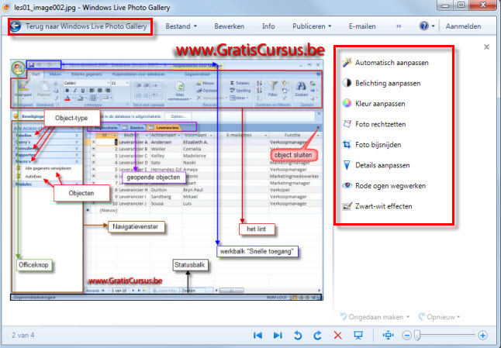Open the Info pane
The image size is (501, 348).
(268, 26)
